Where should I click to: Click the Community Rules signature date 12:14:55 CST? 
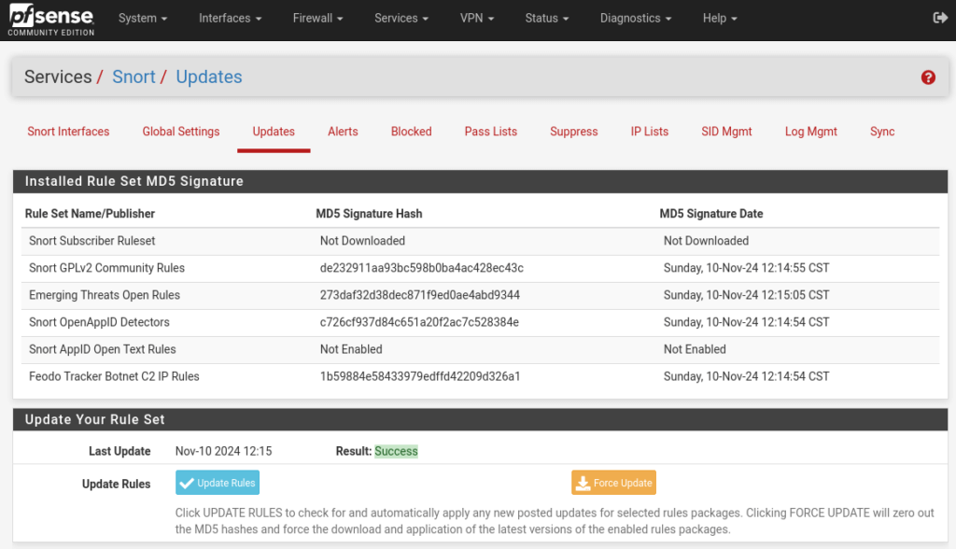pyautogui.click(x=746, y=268)
